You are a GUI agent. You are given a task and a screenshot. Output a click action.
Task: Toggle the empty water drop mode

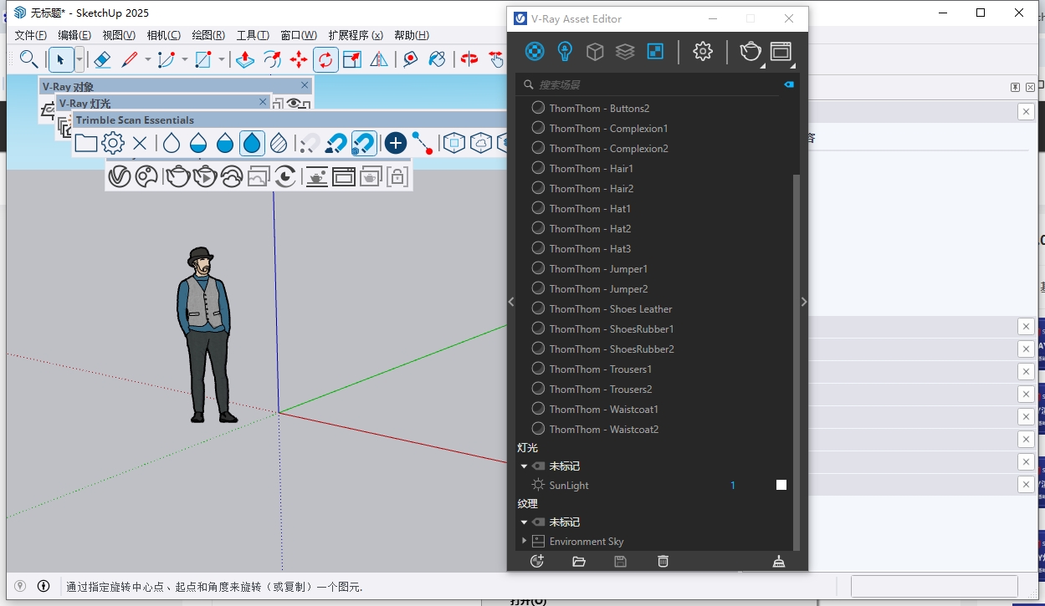pyautogui.click(x=172, y=143)
